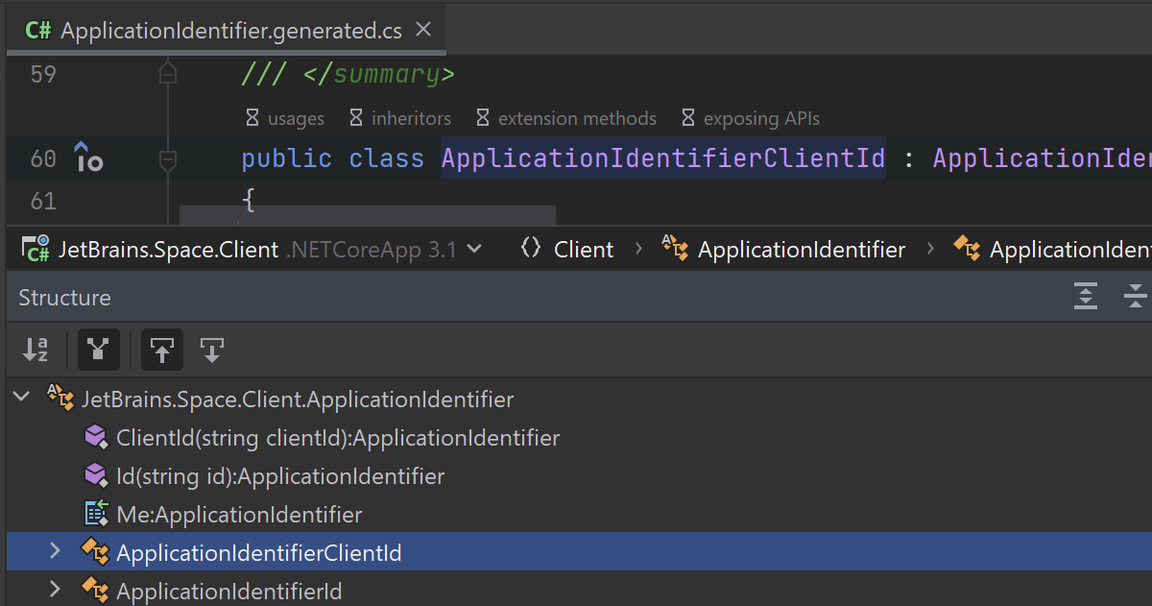Click the inheritance gutter icon on line 60

[x=88, y=158]
